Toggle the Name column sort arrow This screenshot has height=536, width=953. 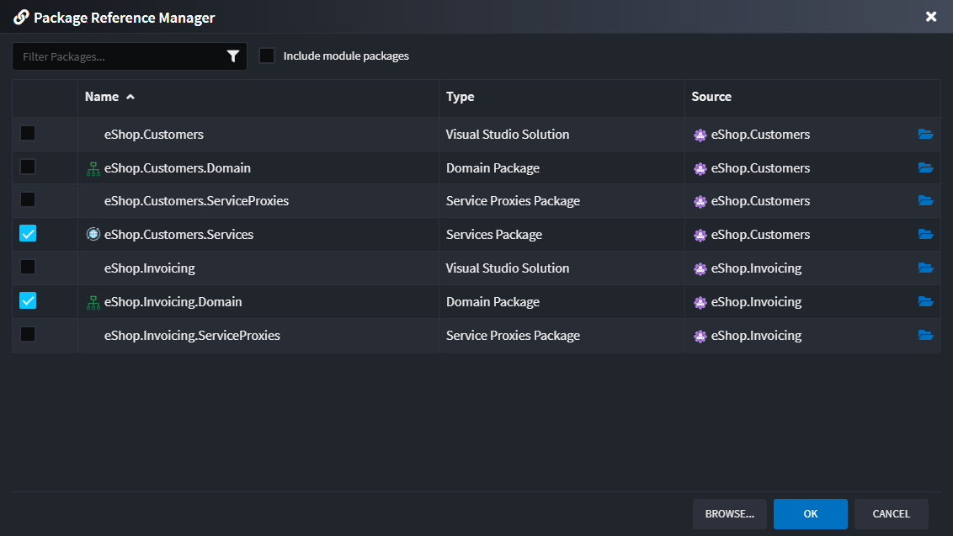(130, 98)
